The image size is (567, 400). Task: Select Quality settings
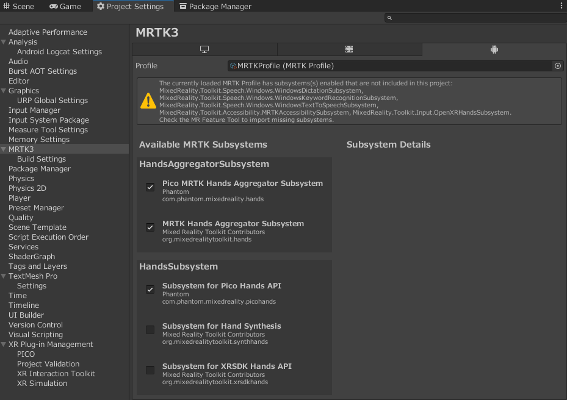click(21, 218)
